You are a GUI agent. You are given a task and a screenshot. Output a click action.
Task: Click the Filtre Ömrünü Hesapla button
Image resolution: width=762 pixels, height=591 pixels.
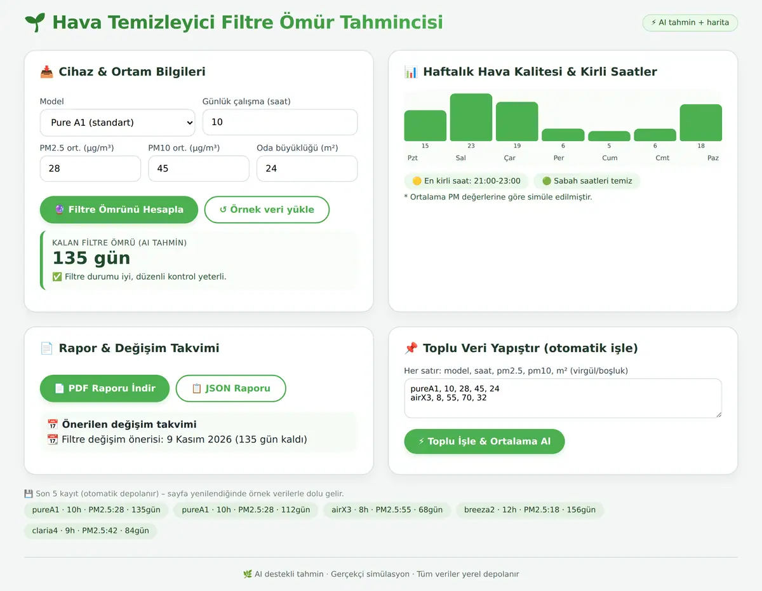click(119, 210)
